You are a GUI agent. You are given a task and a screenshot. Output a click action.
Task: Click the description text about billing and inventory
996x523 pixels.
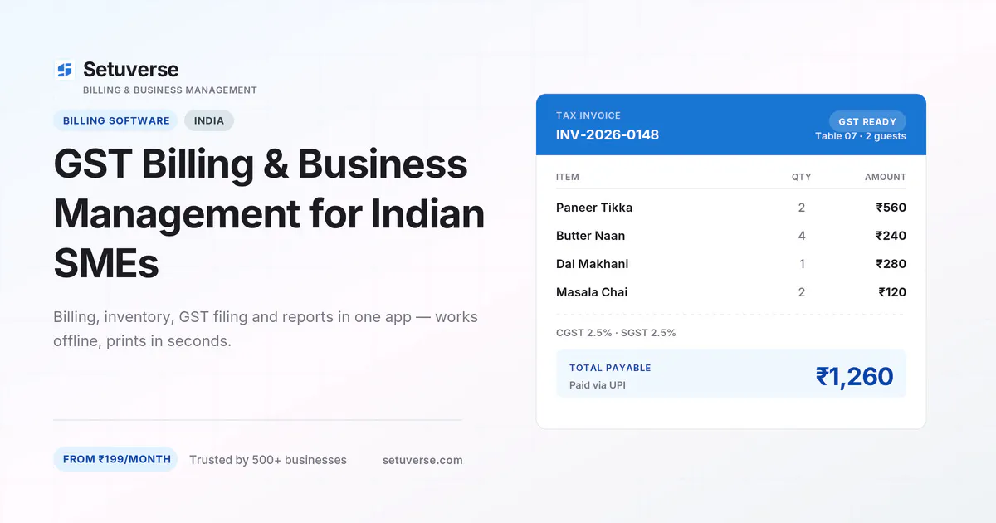[266, 329]
